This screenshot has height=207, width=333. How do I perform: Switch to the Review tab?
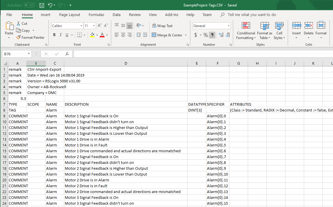click(x=135, y=15)
